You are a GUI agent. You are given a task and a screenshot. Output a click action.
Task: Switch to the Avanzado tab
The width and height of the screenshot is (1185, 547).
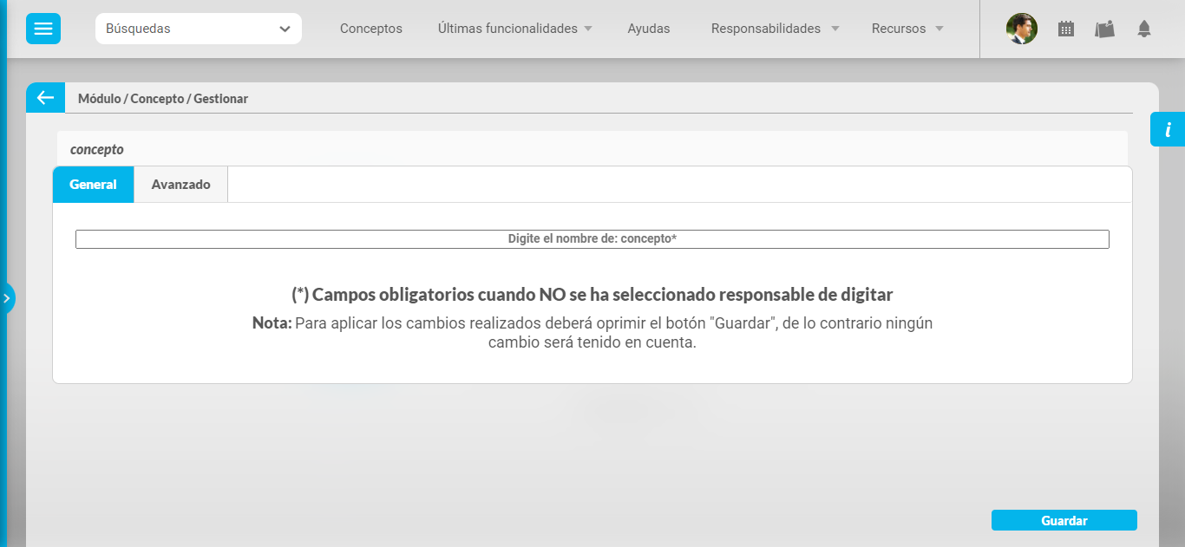[180, 185]
